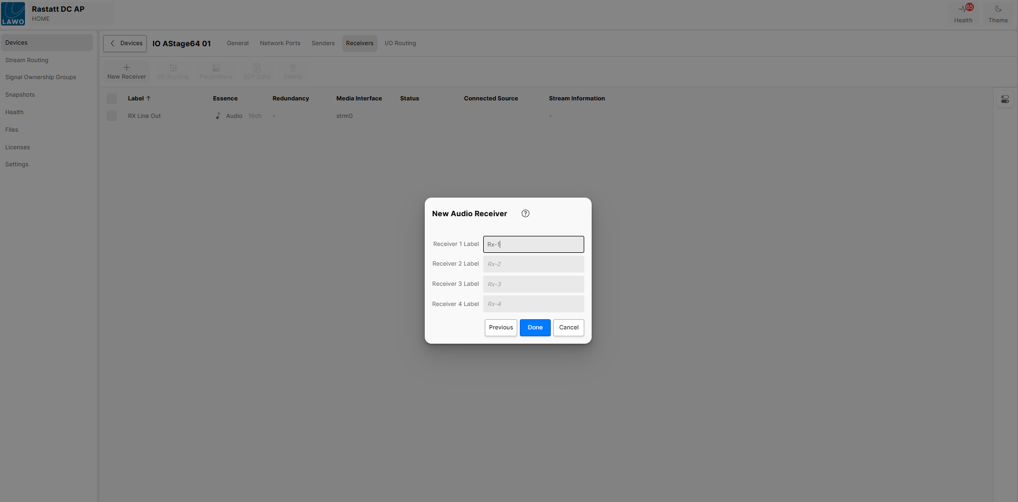Toggle the select-all checkbox in table header
Image resolution: width=1018 pixels, height=502 pixels.
[112, 99]
